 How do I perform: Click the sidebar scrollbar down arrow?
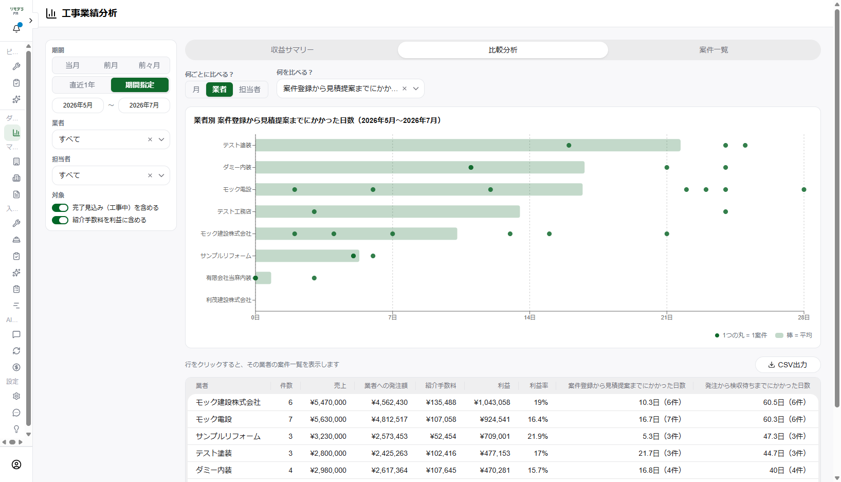tap(28, 435)
